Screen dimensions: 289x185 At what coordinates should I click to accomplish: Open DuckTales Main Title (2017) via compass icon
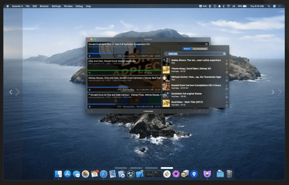coord(226,105)
